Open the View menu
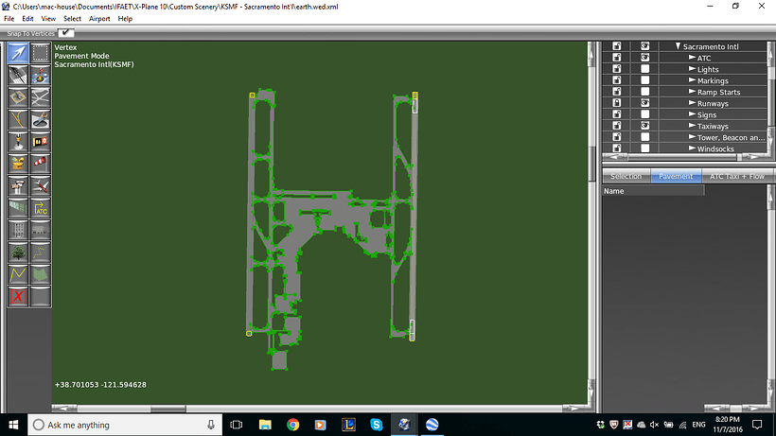 tap(48, 19)
